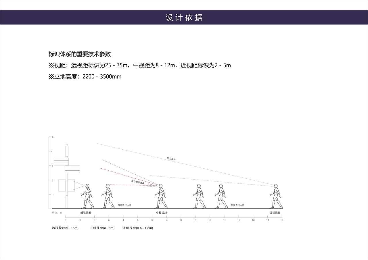Click the pedestrian figure at the 11m position
This screenshot has height=260, width=368.
[x=220, y=195]
